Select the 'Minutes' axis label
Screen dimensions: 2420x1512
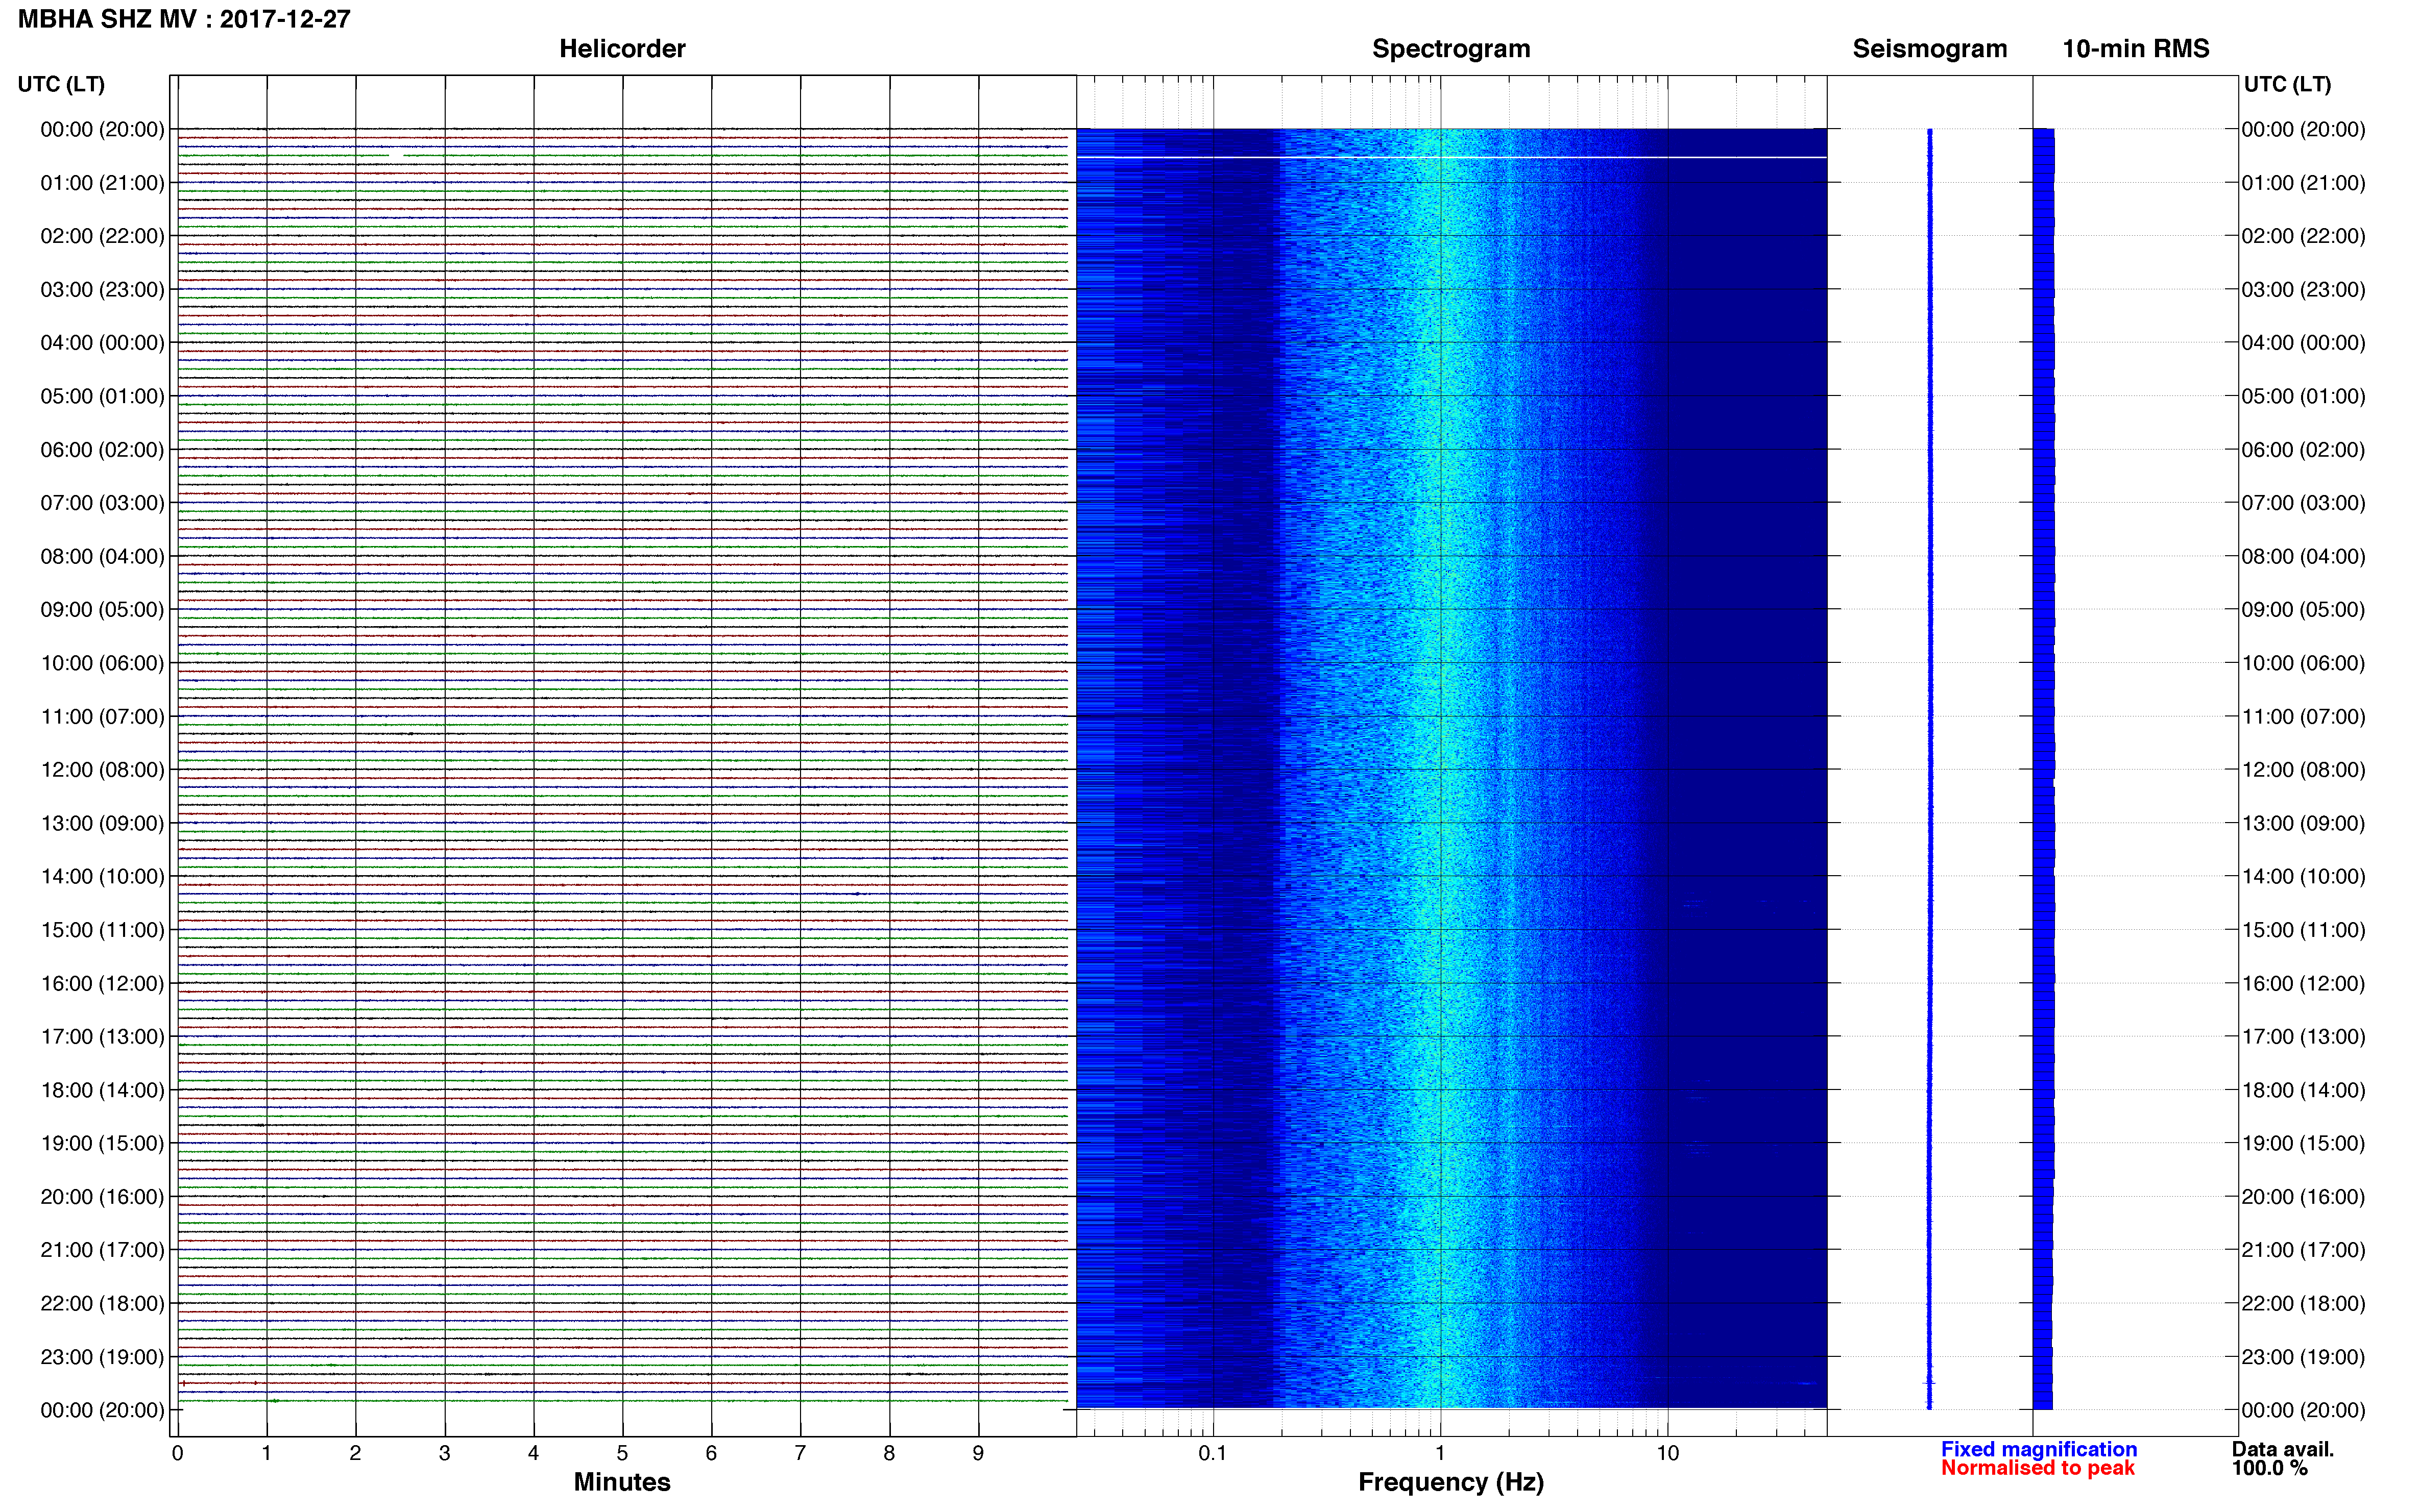(622, 1482)
